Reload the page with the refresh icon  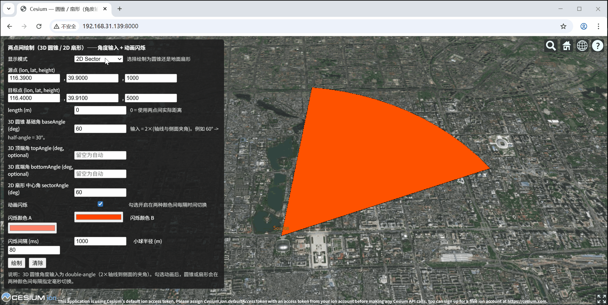pos(39,26)
